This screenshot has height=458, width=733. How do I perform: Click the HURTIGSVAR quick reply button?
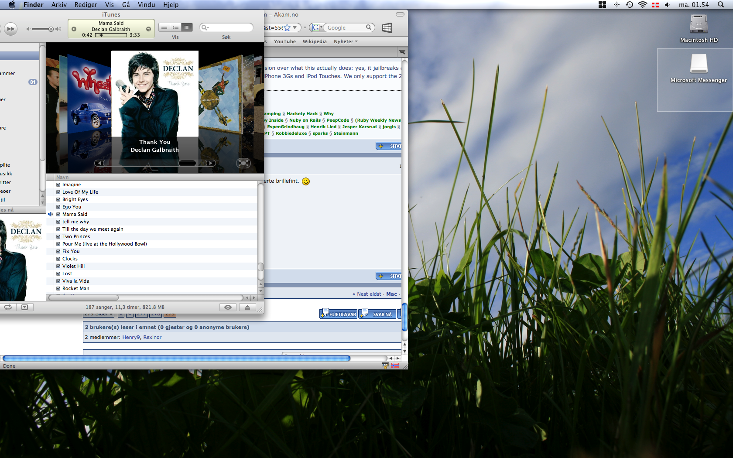tap(338, 314)
